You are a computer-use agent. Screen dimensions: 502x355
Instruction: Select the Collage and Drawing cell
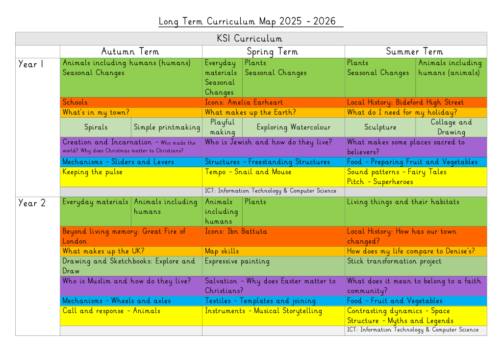(451, 127)
